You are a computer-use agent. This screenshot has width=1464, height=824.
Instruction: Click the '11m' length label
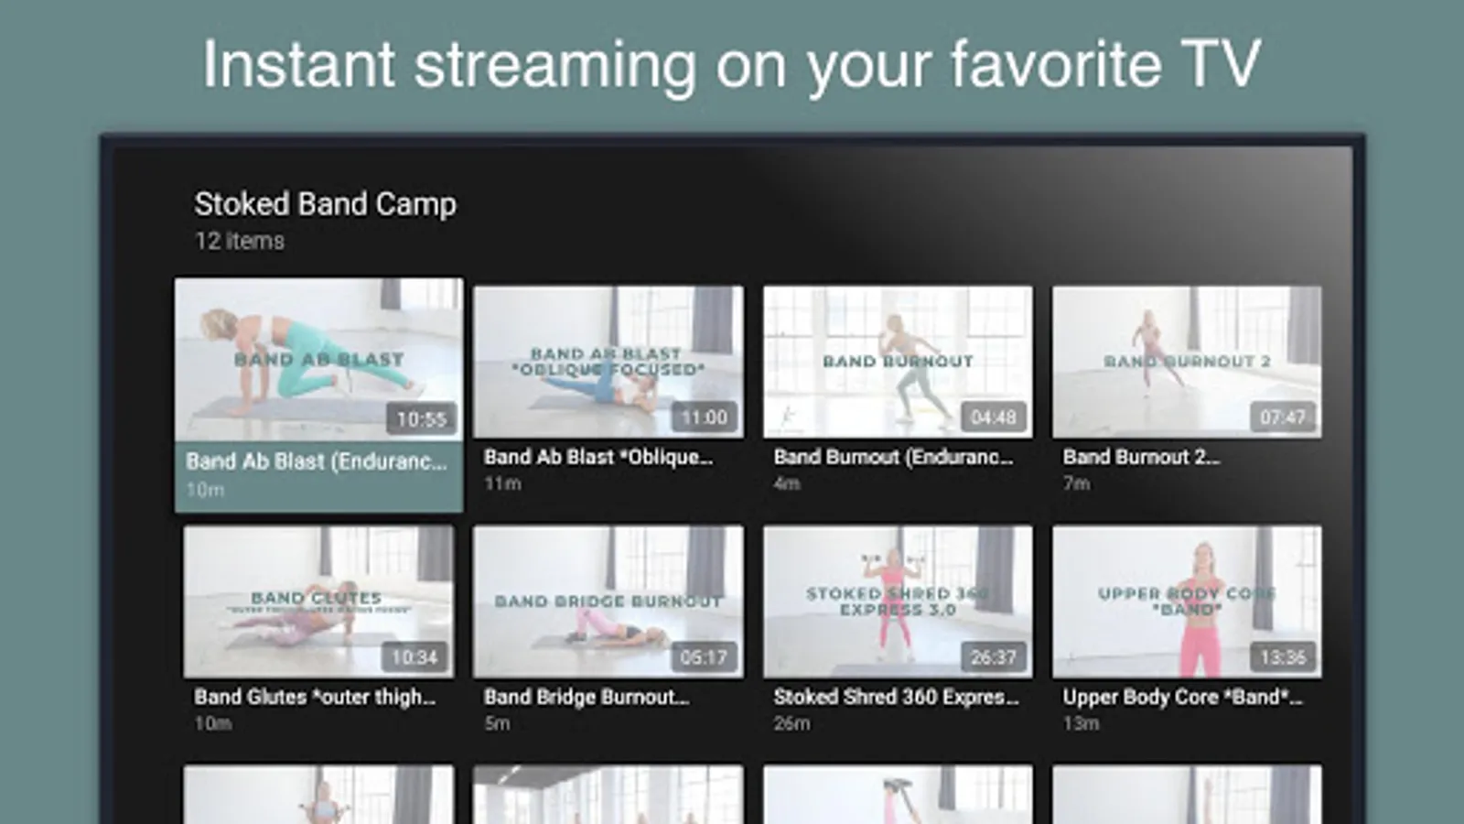pyautogui.click(x=502, y=482)
